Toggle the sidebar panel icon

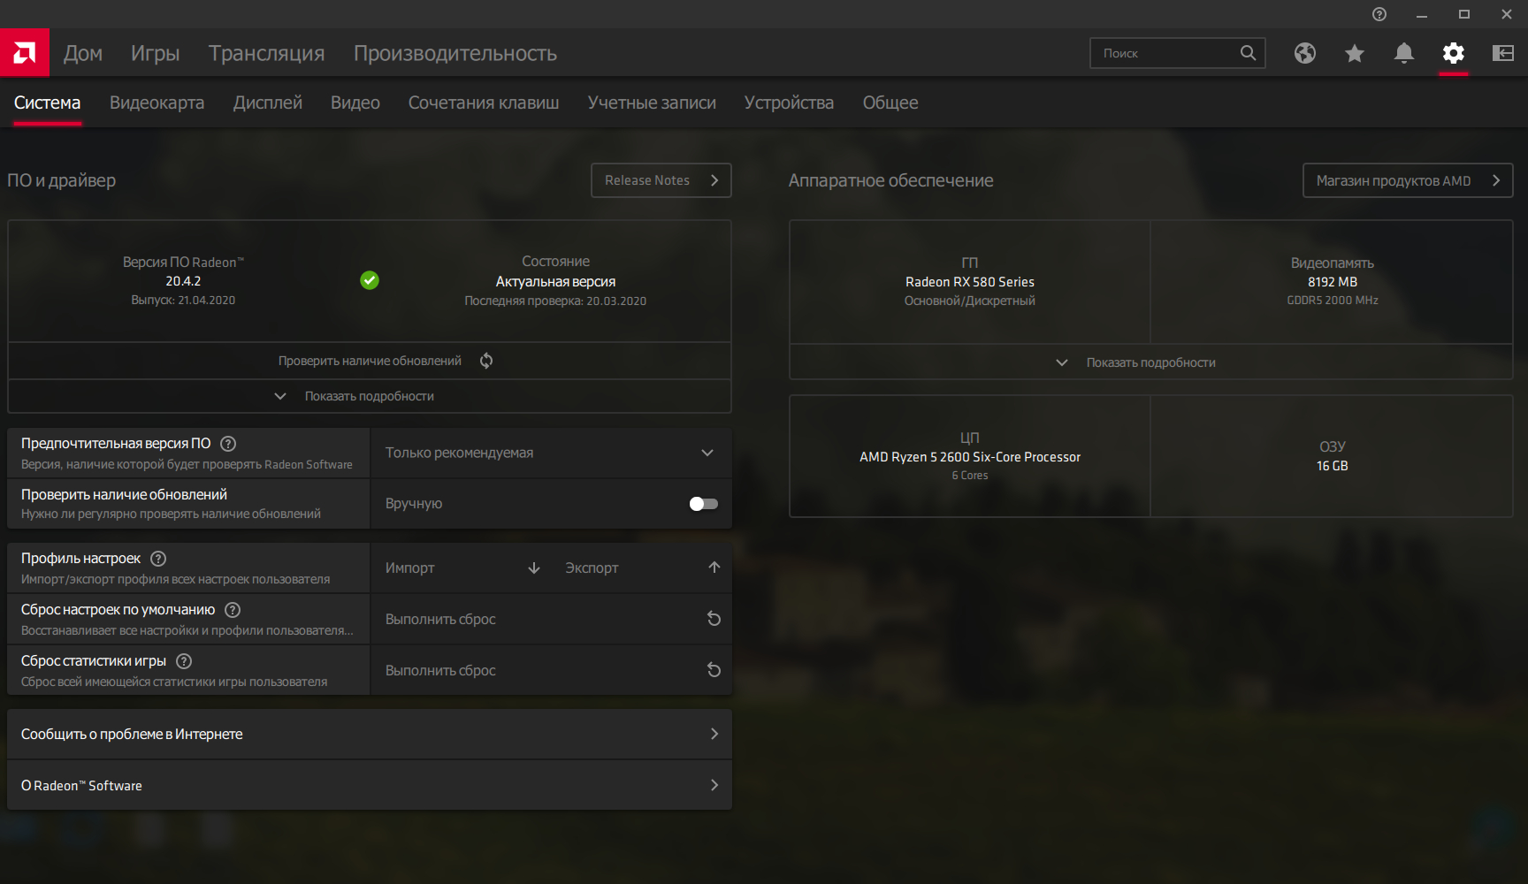pos(1503,53)
